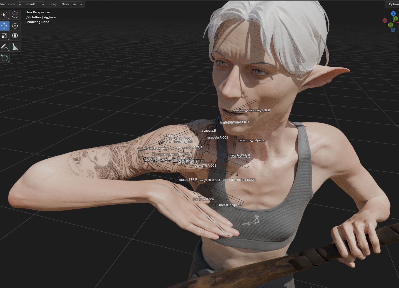Viewport: 399px width, 288px height.
Task: Click the Add Cube tool
Action: [4, 58]
